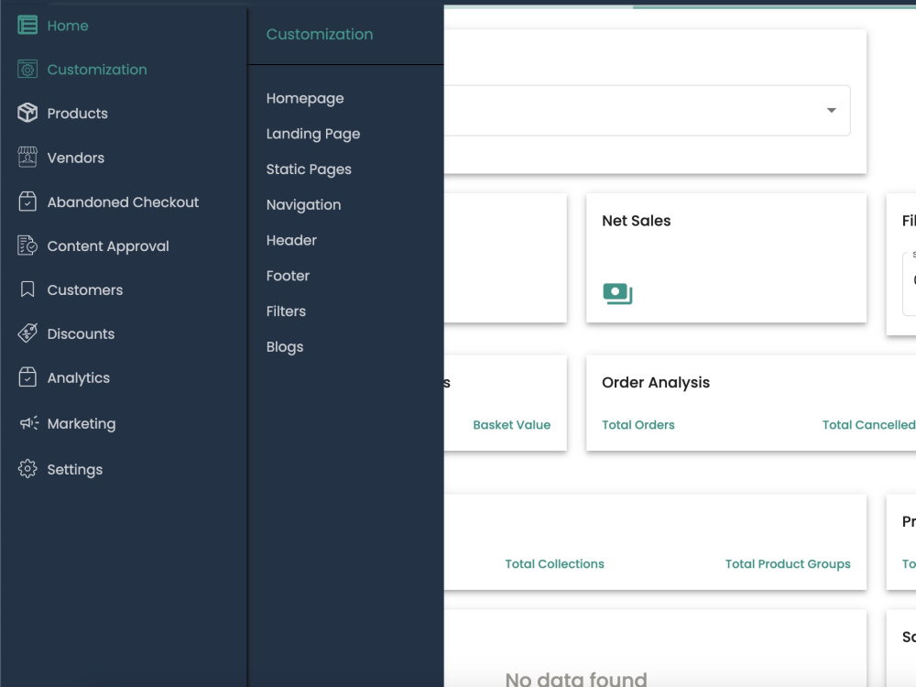Viewport: 916px width, 687px height.
Task: Click the Customers bookmark icon
Action: coord(27,289)
